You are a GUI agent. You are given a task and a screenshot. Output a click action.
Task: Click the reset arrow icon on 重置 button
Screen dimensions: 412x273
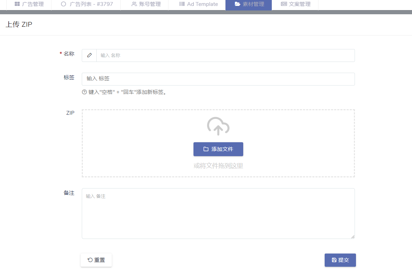[x=89, y=260]
